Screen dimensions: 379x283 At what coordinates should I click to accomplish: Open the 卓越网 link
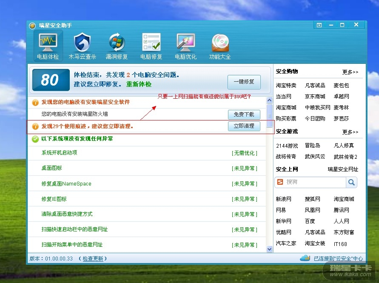coord(341,97)
